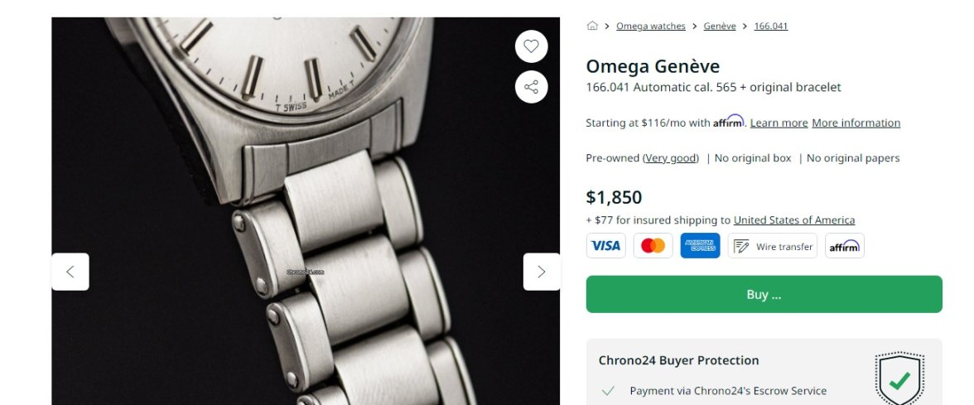Click the Affirm payment icon
This screenshot has width=974, height=405.
[x=844, y=246]
